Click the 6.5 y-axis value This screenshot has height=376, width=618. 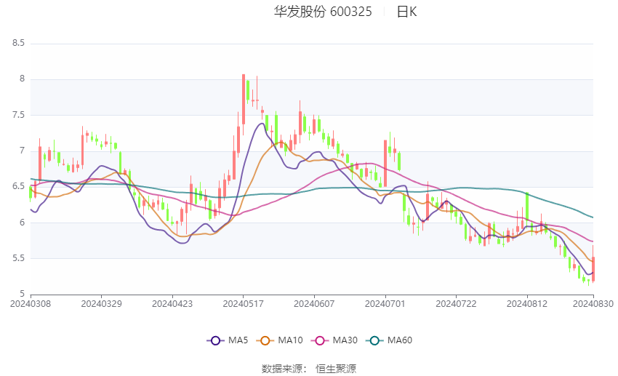click(x=18, y=186)
